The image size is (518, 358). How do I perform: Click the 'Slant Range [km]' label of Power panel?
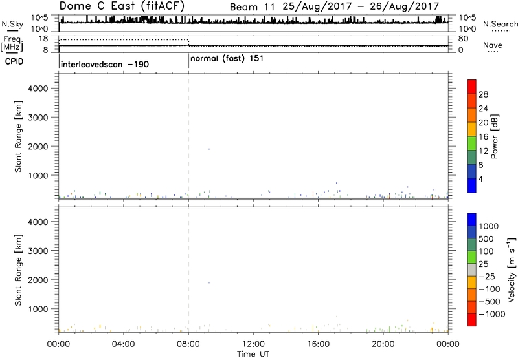18,136
